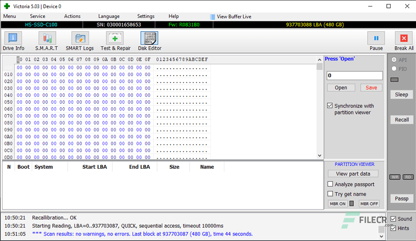Click the Passp button

point(402,199)
